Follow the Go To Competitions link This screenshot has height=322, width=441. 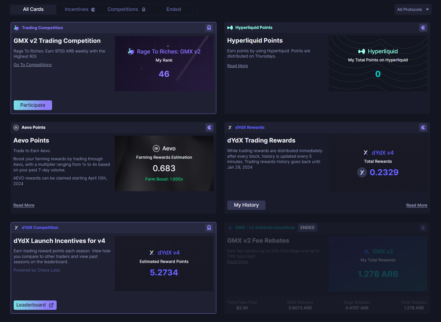pos(32,65)
